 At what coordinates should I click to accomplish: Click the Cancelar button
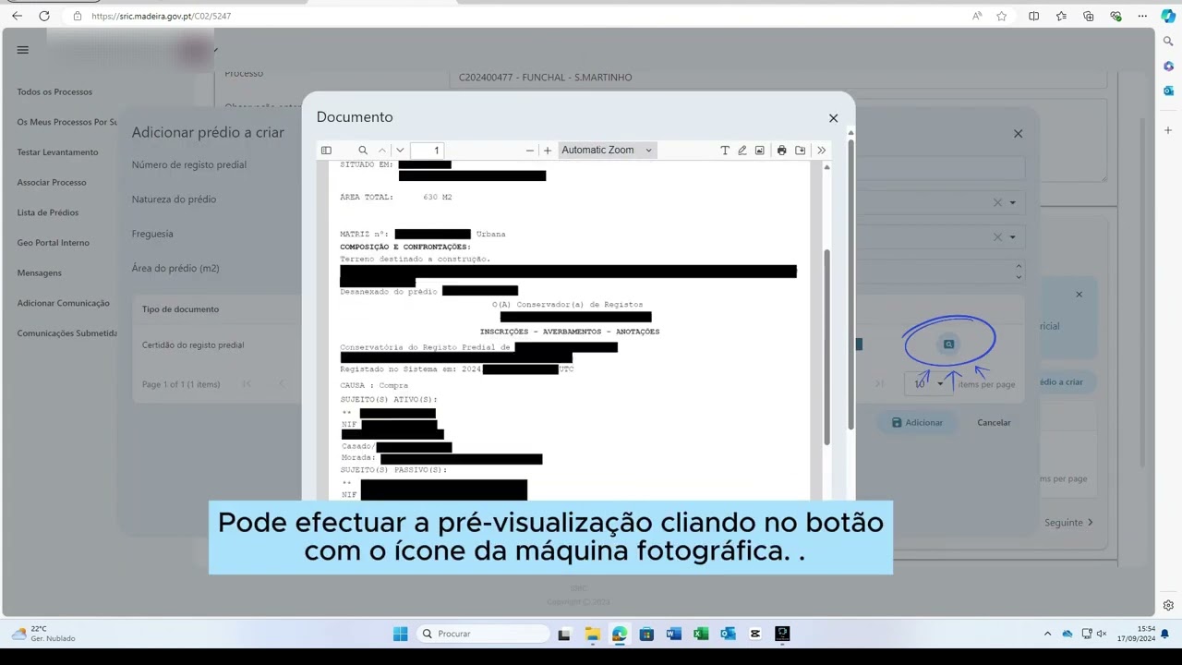pos(994,422)
